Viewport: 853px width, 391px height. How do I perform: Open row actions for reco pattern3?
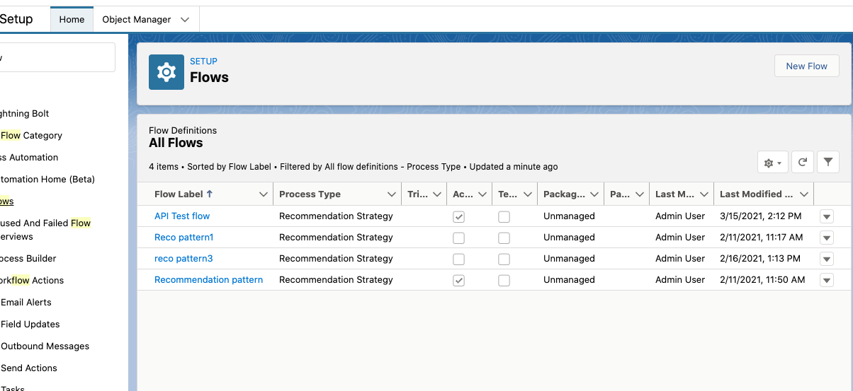point(826,259)
